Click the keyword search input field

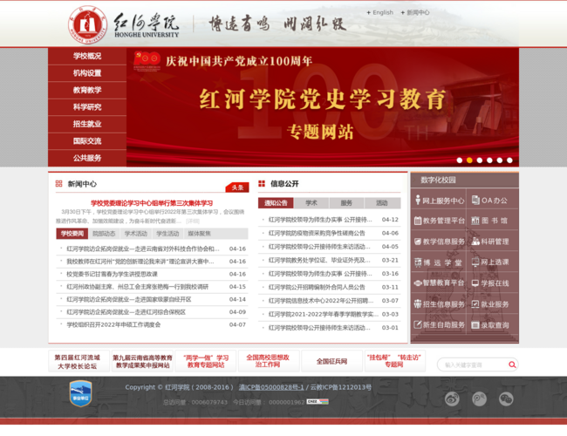(x=471, y=365)
